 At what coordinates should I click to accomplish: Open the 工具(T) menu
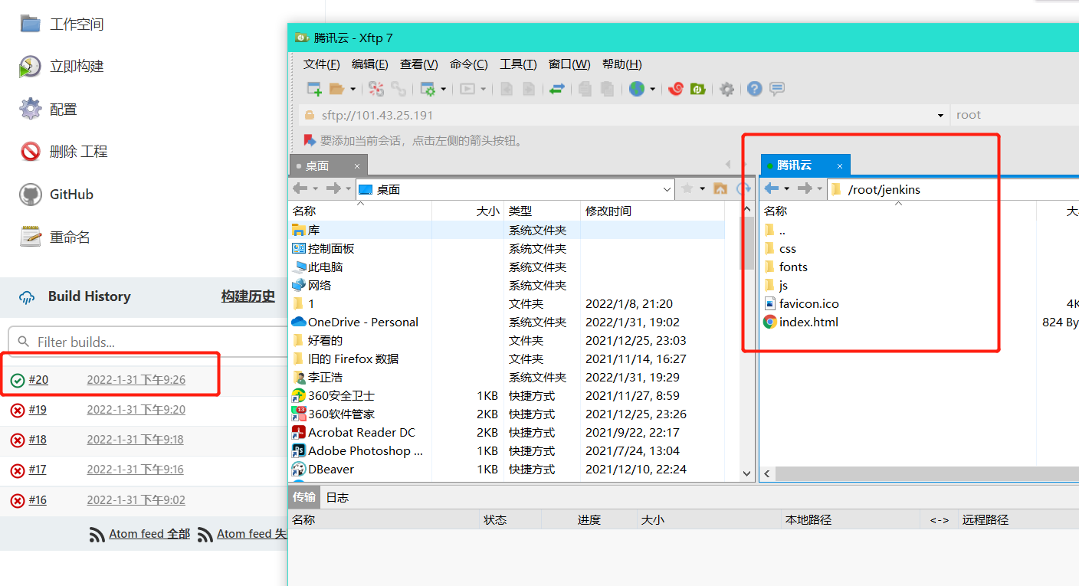[518, 64]
